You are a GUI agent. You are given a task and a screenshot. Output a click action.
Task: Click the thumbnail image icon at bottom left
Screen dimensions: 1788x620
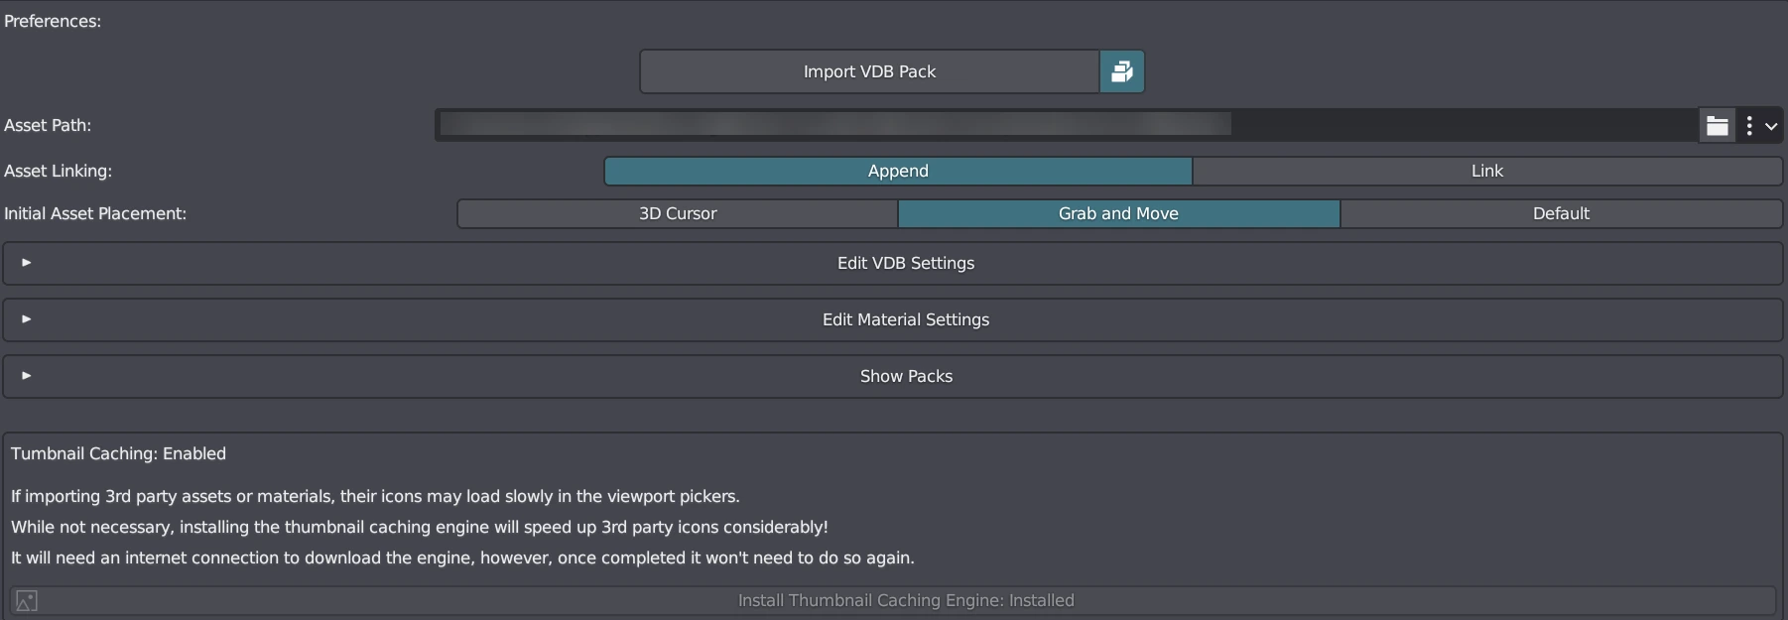[x=27, y=600]
